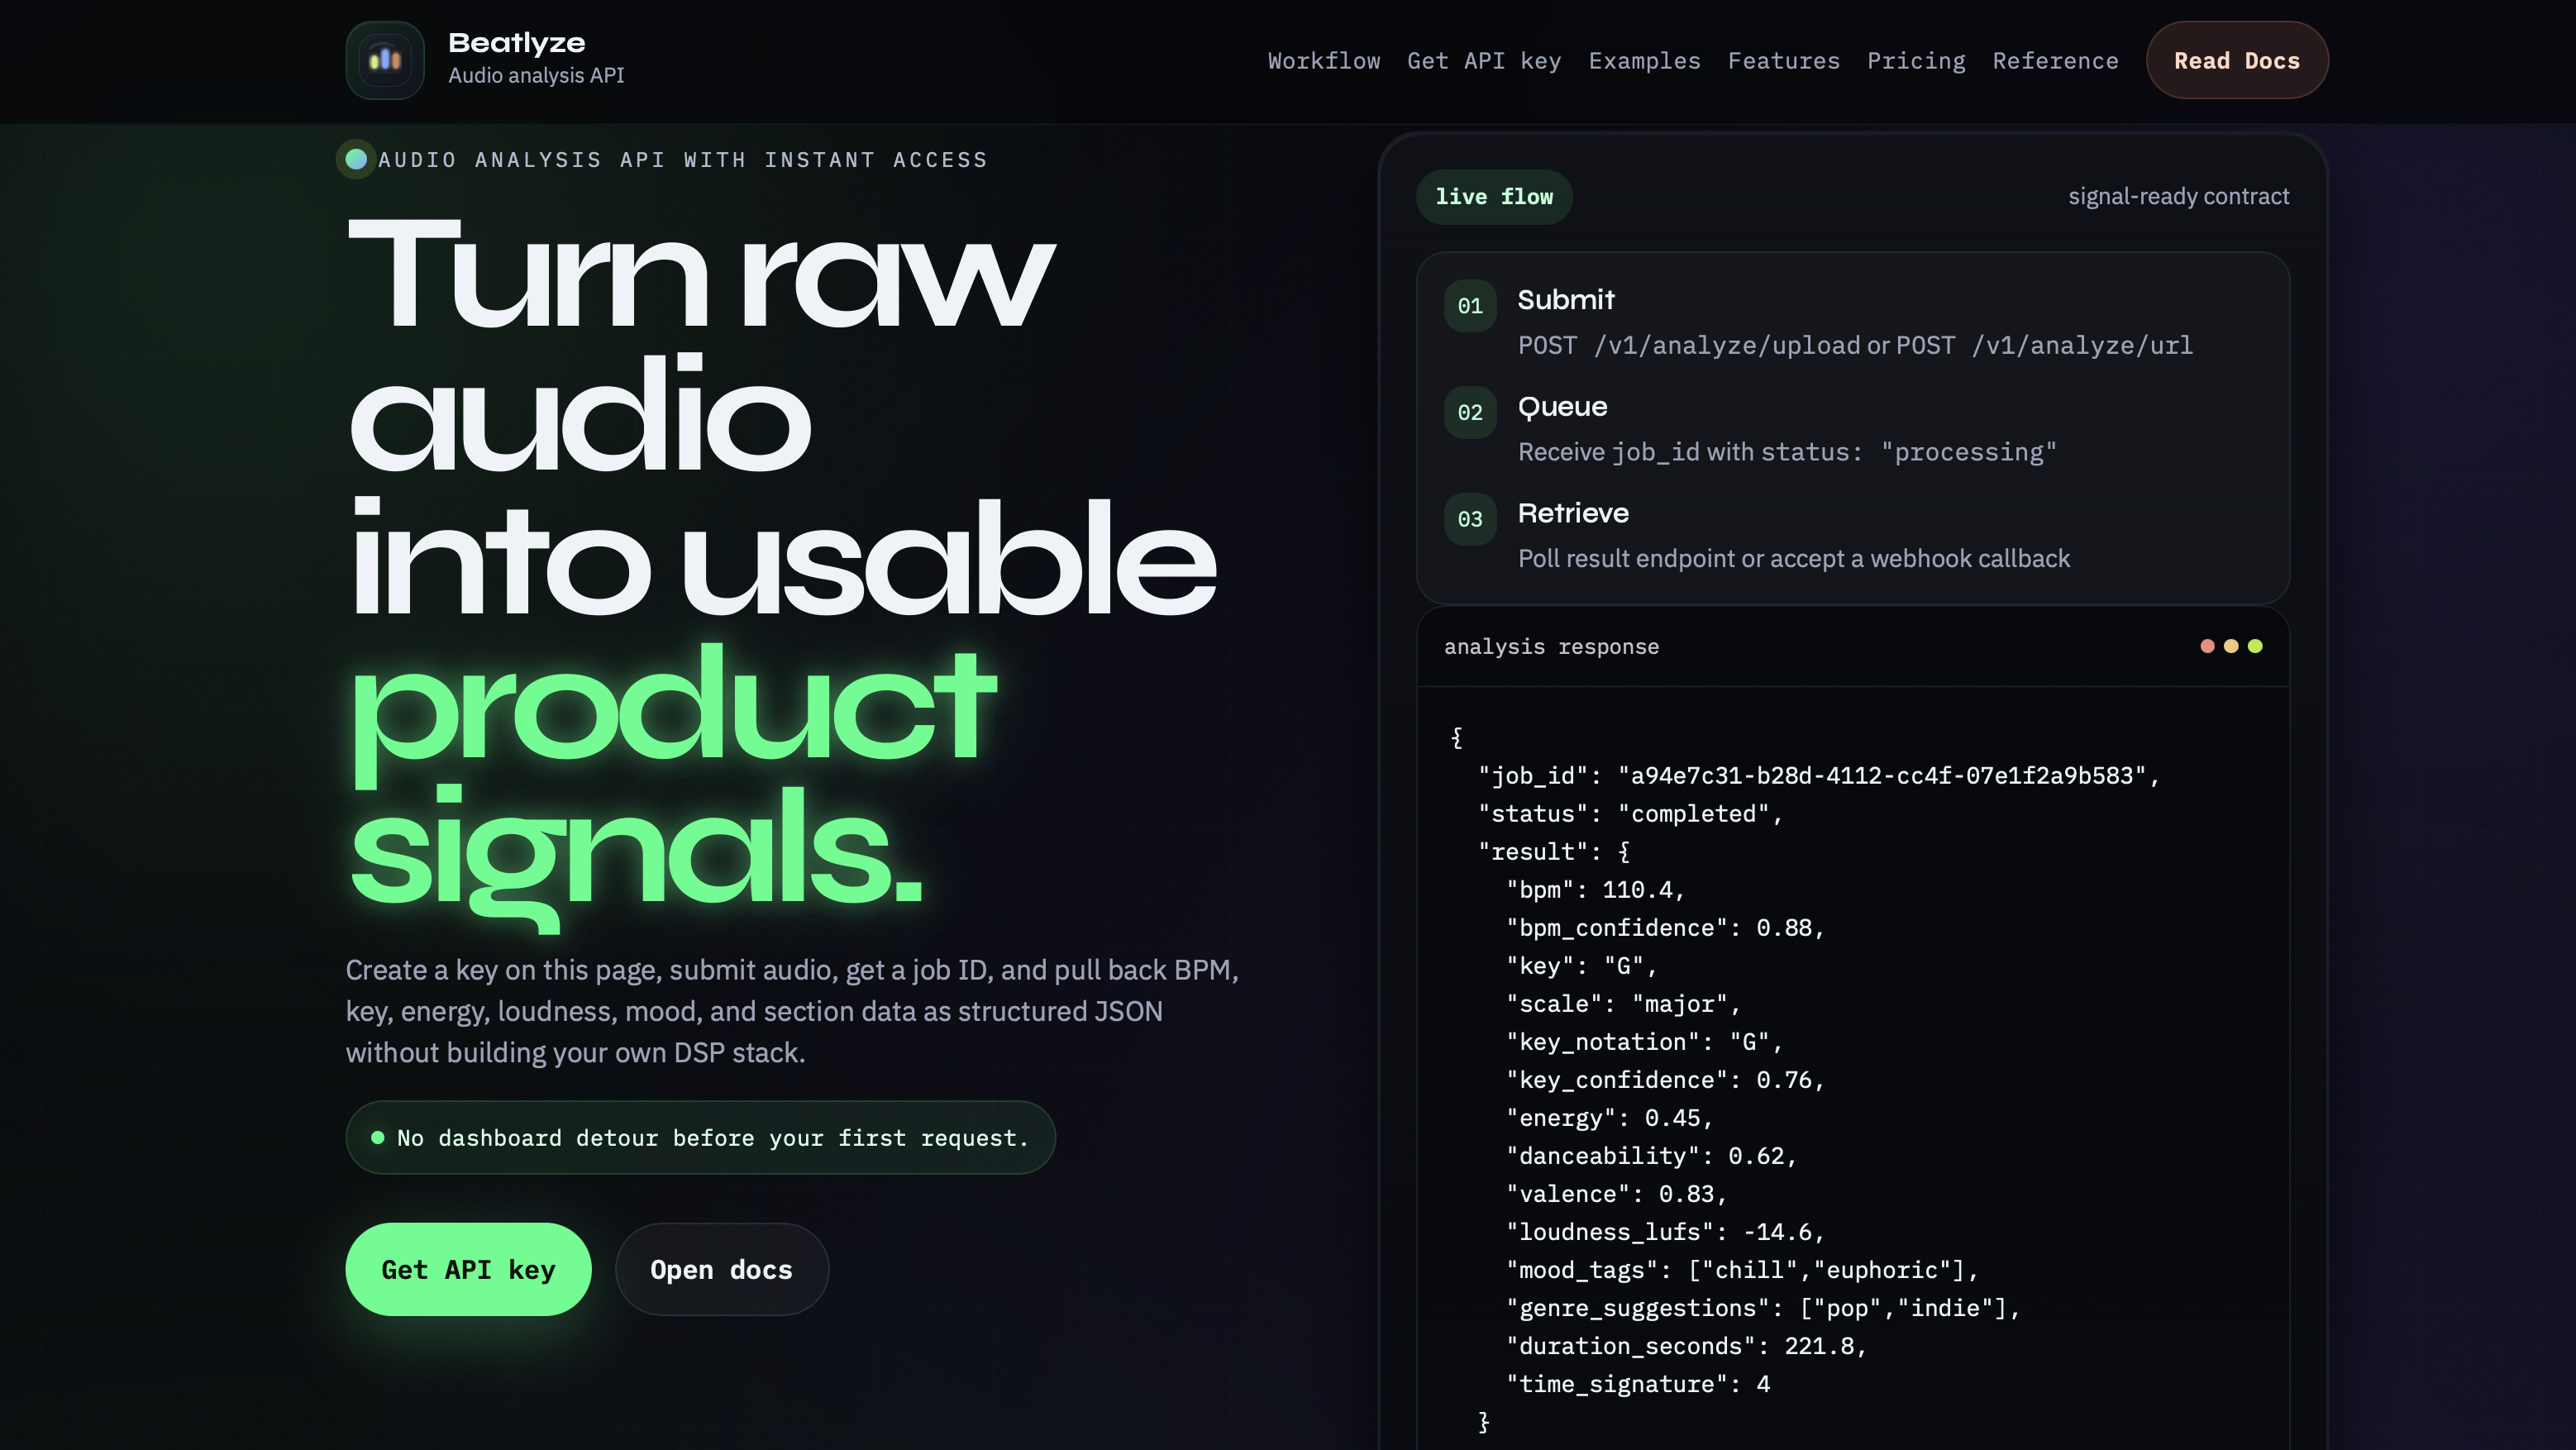Viewport: 2576px width, 1450px height.
Task: Click the glowing dot beside Audio Analysis API tagline
Action: [356, 159]
